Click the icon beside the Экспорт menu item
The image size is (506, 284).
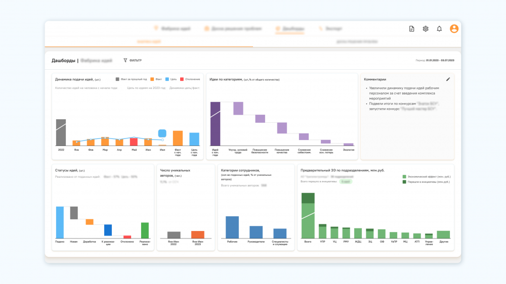[321, 29]
